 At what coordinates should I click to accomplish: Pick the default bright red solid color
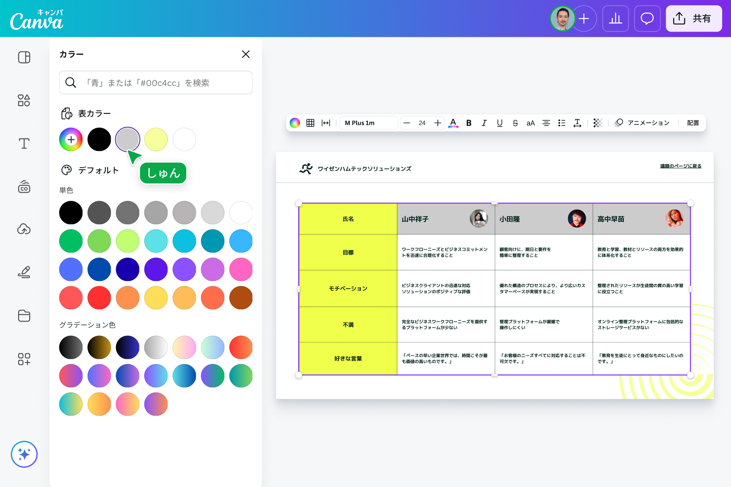coord(99,298)
